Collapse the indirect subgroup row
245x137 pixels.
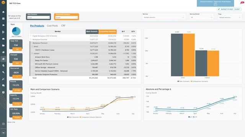tap(32, 53)
